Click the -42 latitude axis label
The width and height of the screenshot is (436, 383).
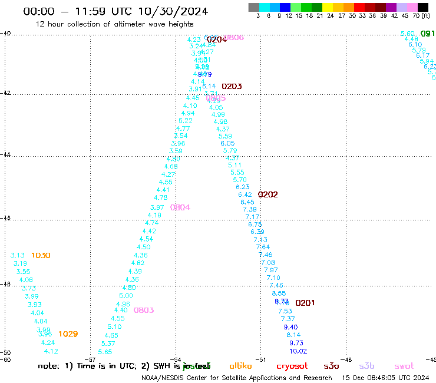point(5,93)
